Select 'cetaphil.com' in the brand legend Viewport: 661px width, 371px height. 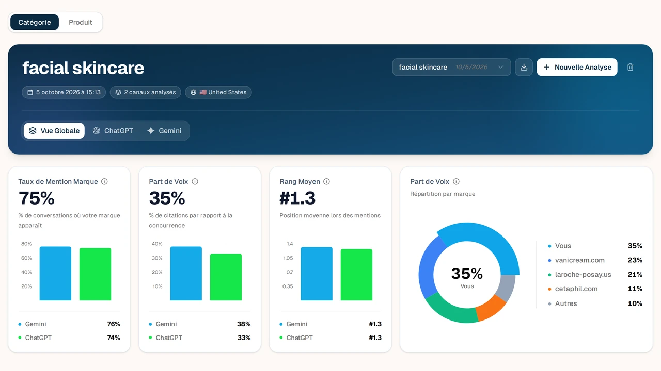[x=576, y=289]
